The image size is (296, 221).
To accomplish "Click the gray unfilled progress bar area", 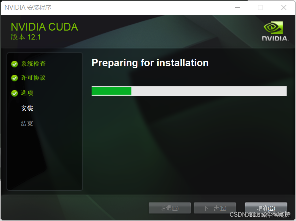I will tap(209, 91).
